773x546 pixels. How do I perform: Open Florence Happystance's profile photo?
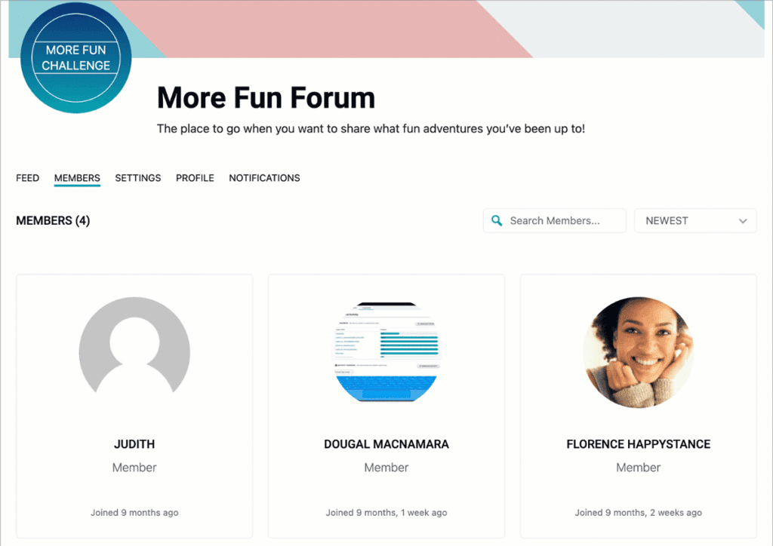click(x=638, y=352)
